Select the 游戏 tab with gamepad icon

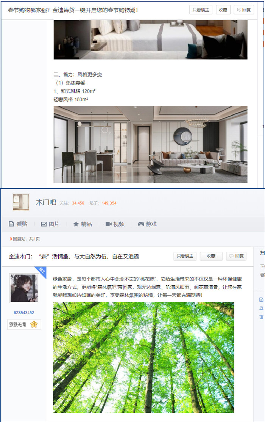[147, 224]
